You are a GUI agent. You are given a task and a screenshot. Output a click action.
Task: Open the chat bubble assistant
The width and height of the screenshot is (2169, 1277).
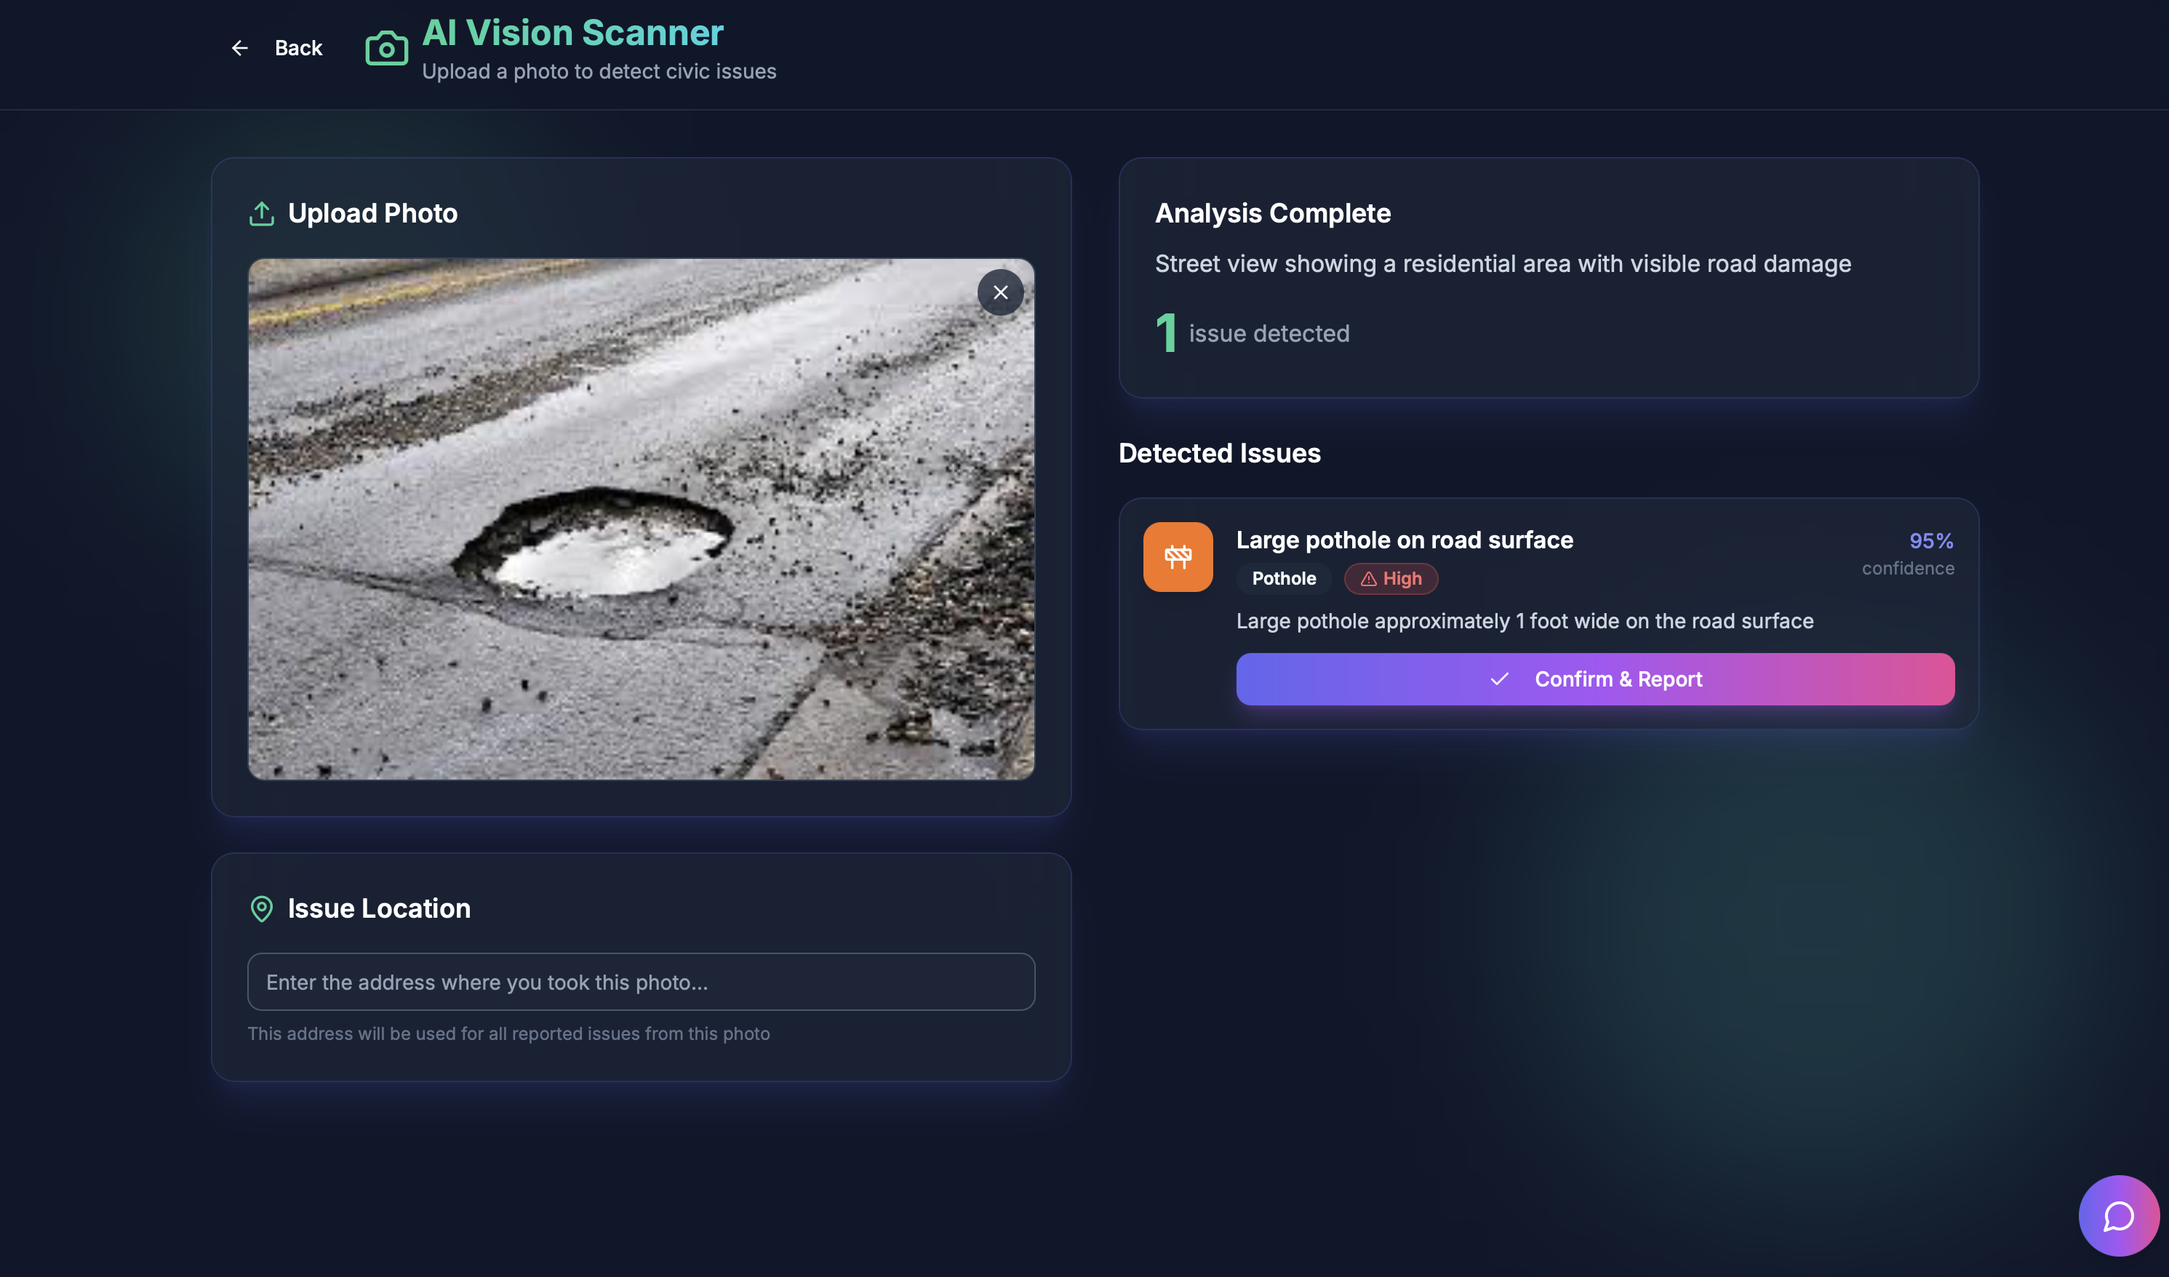click(x=2118, y=1216)
